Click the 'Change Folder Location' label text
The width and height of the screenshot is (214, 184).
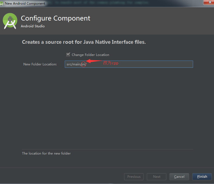pos(90,55)
